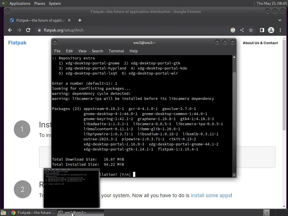Open a new Chrome tab

pos(80,20)
